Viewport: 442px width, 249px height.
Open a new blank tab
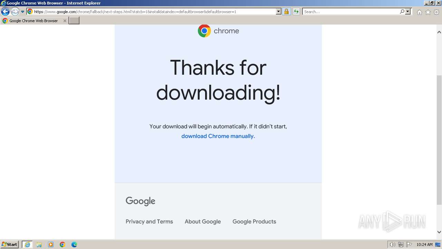tap(74, 21)
